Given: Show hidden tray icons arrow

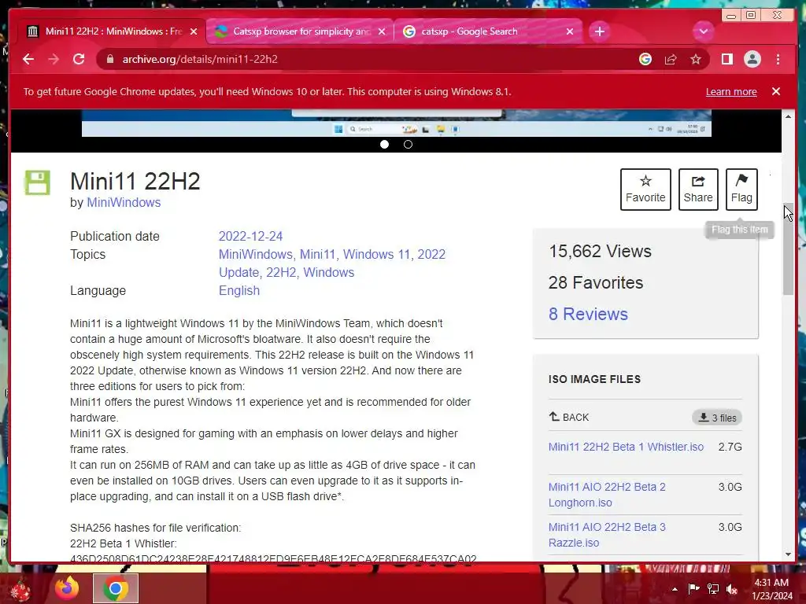Looking at the screenshot, I should (x=675, y=589).
